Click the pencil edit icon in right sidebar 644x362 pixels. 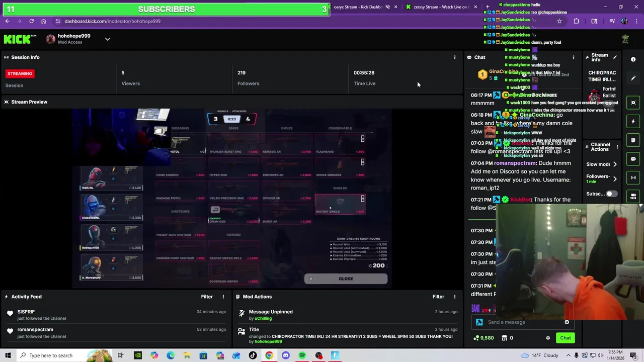[x=633, y=78]
